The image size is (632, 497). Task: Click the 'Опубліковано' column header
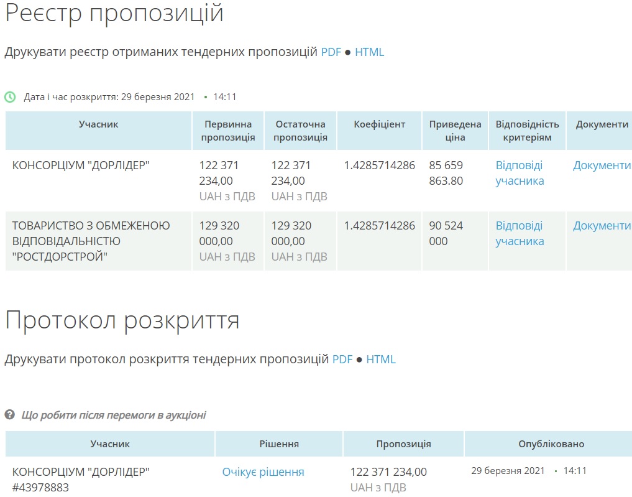pyautogui.click(x=551, y=444)
